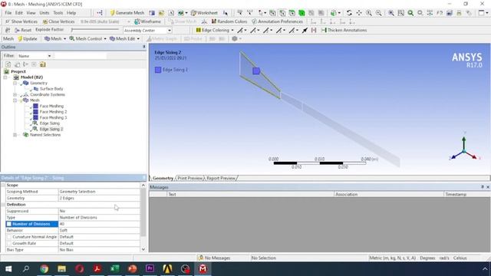Open the Mesh Edit dropdown
The width and height of the screenshot is (491, 276).
(124, 39)
